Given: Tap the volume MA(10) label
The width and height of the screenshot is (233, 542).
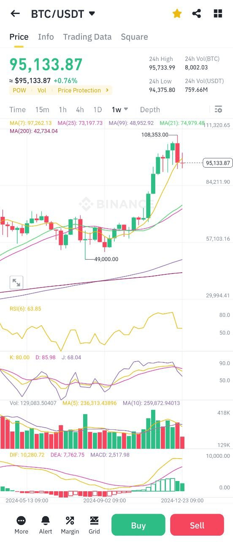Looking at the screenshot, I should pyautogui.click(x=152, y=403).
